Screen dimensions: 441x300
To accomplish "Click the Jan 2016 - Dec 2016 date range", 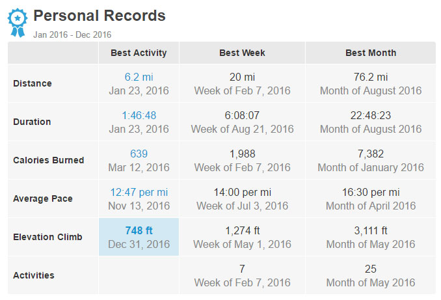I will (72, 34).
